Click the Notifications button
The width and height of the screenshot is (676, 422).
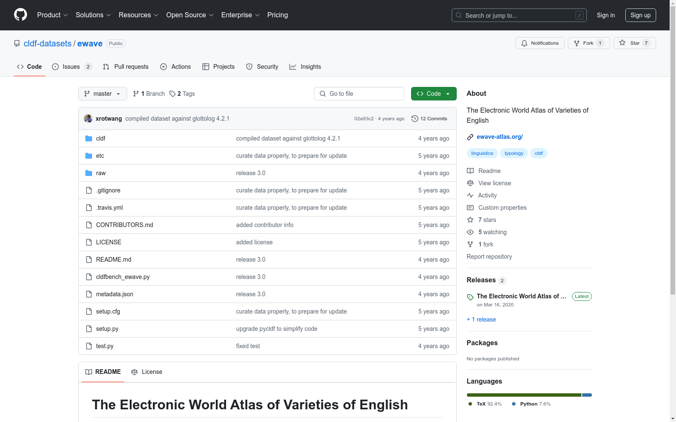(540, 43)
